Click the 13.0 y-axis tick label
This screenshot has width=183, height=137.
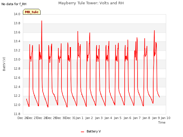pyautogui.click(x=17, y=60)
